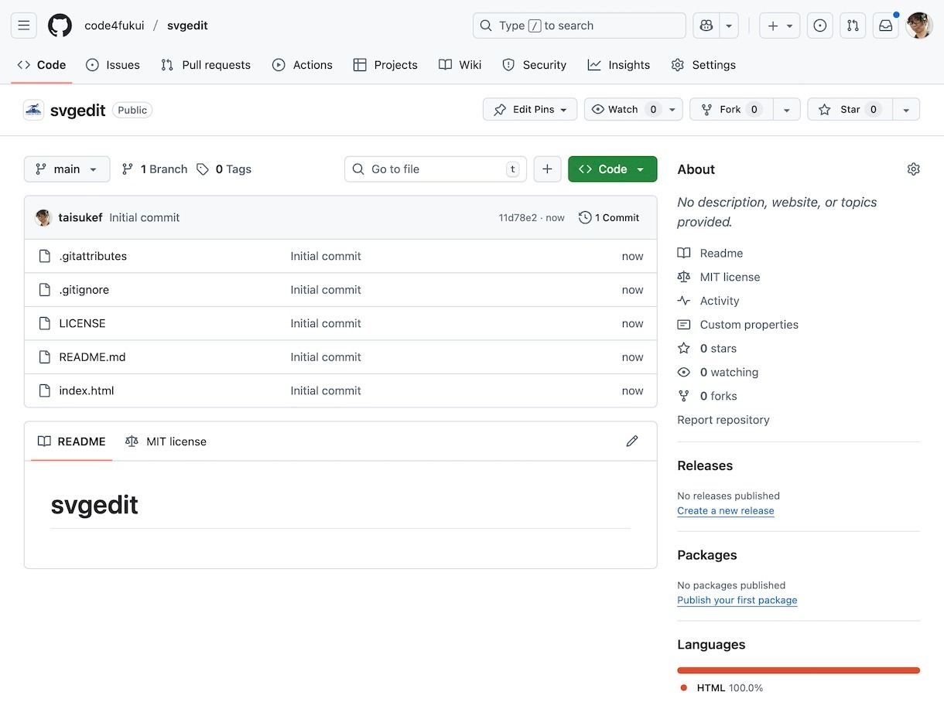Click Create a new release
Image resolution: width=944 pixels, height=709 pixels.
coord(726,511)
